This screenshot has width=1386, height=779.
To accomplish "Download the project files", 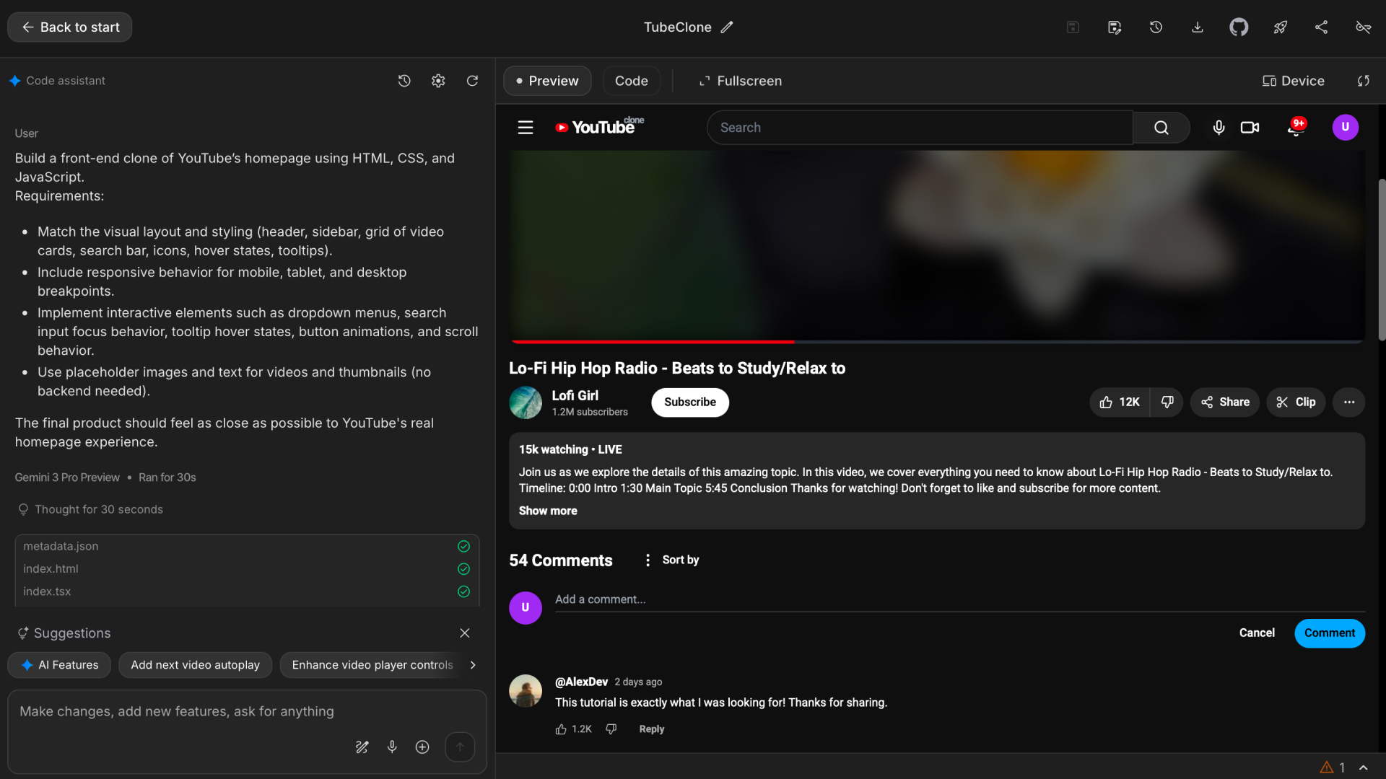I will [1197, 27].
